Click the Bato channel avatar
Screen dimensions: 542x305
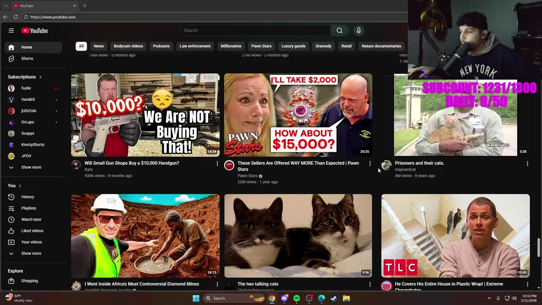(76, 165)
